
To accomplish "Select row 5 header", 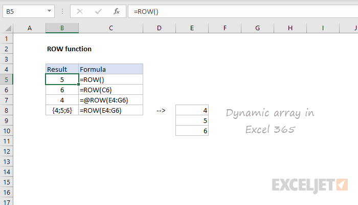I will pyautogui.click(x=7, y=79).
